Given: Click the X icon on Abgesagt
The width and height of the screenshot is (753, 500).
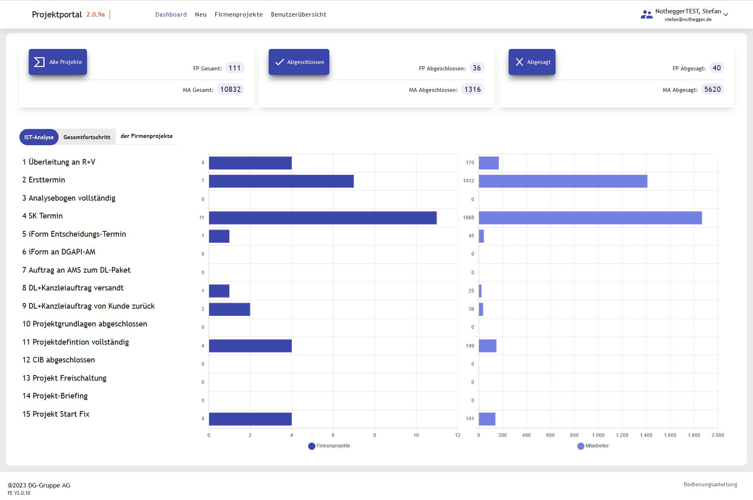Looking at the screenshot, I should coord(519,62).
